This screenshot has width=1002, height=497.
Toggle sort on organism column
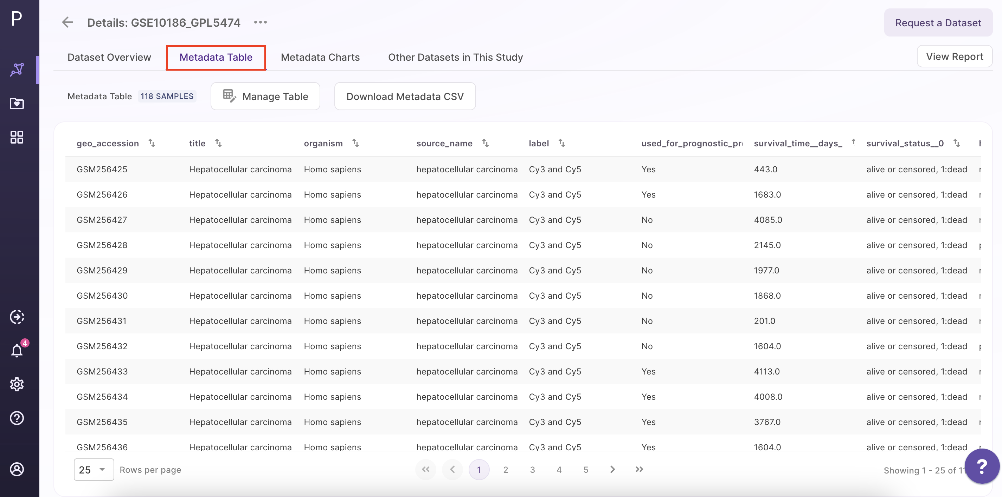tap(355, 143)
